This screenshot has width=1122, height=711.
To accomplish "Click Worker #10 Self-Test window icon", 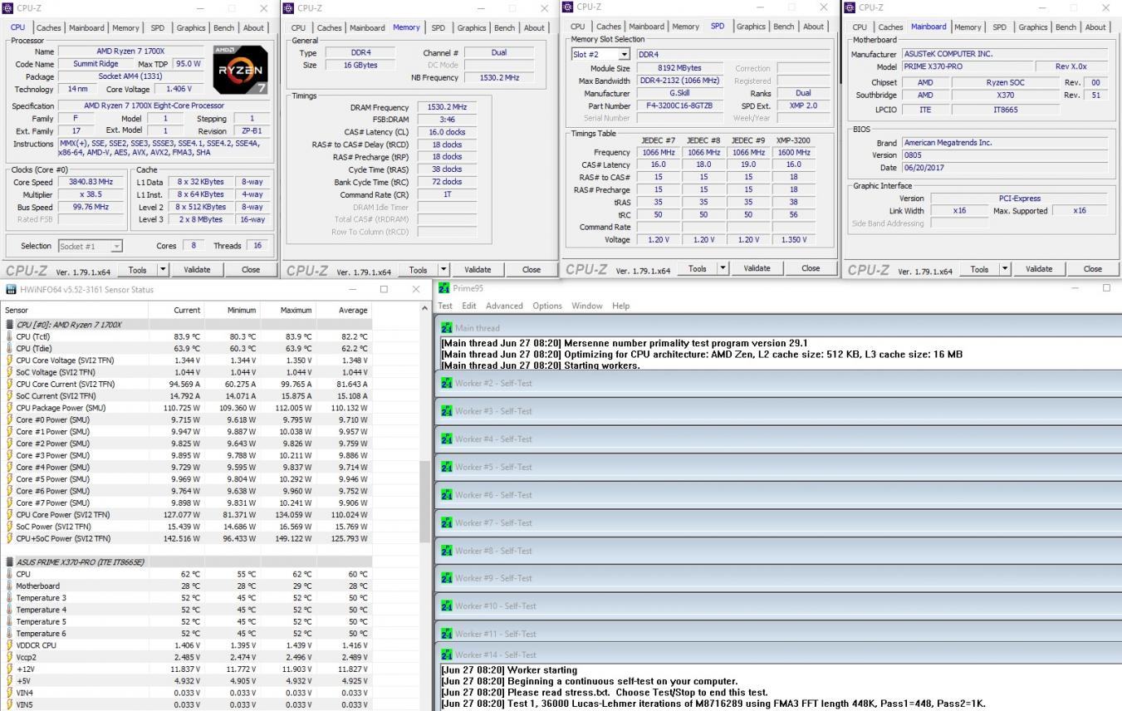I will tap(447, 606).
